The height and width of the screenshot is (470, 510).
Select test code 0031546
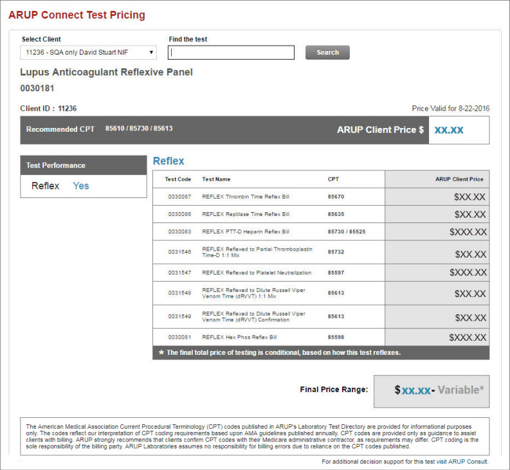(179, 252)
